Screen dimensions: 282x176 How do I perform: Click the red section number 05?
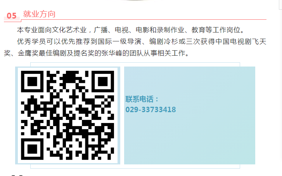point(12,16)
